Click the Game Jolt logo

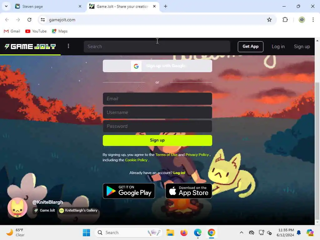tap(30, 47)
